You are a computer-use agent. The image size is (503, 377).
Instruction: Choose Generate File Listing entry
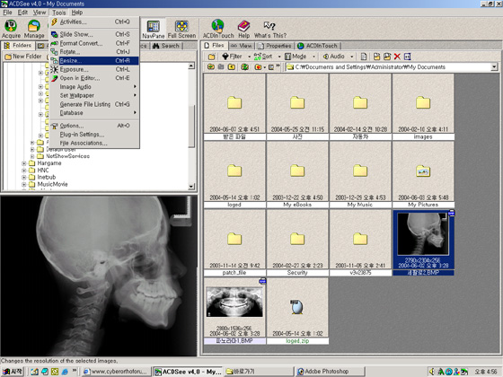pyautogui.click(x=94, y=104)
